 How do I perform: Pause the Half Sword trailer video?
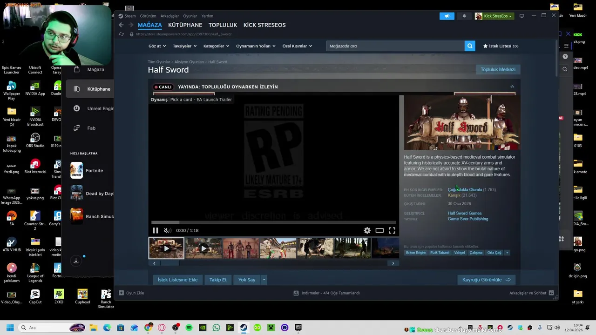(x=156, y=230)
